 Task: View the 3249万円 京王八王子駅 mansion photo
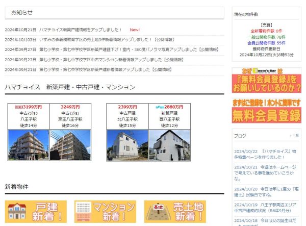click(x=70, y=145)
